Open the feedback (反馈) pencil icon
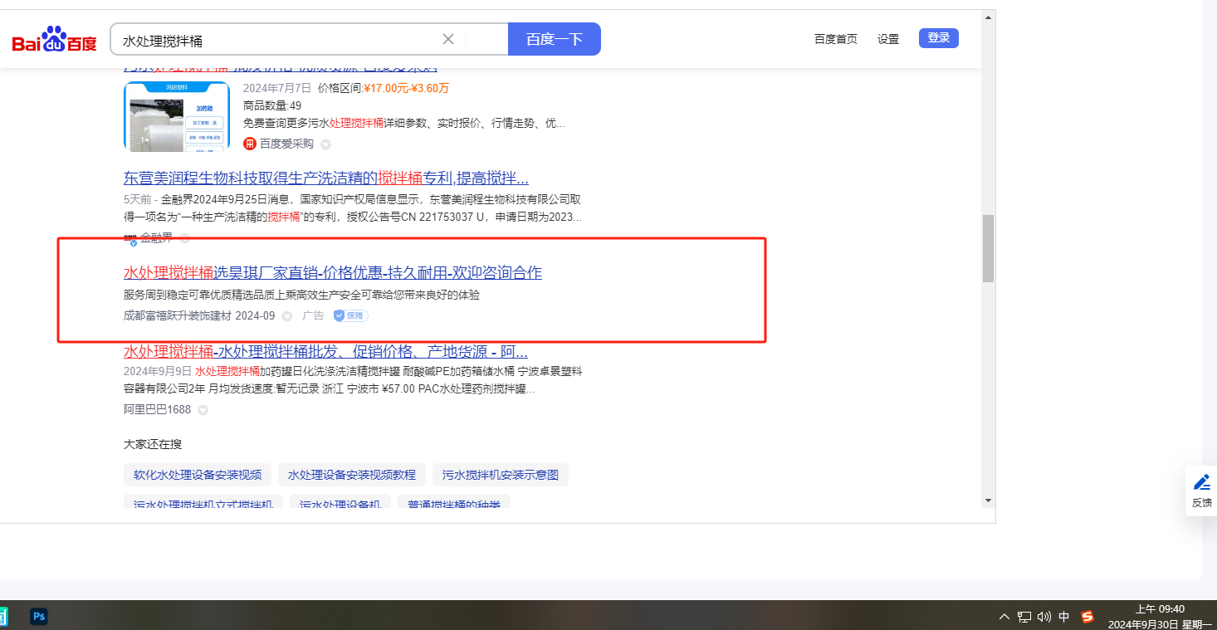 pyautogui.click(x=1201, y=482)
